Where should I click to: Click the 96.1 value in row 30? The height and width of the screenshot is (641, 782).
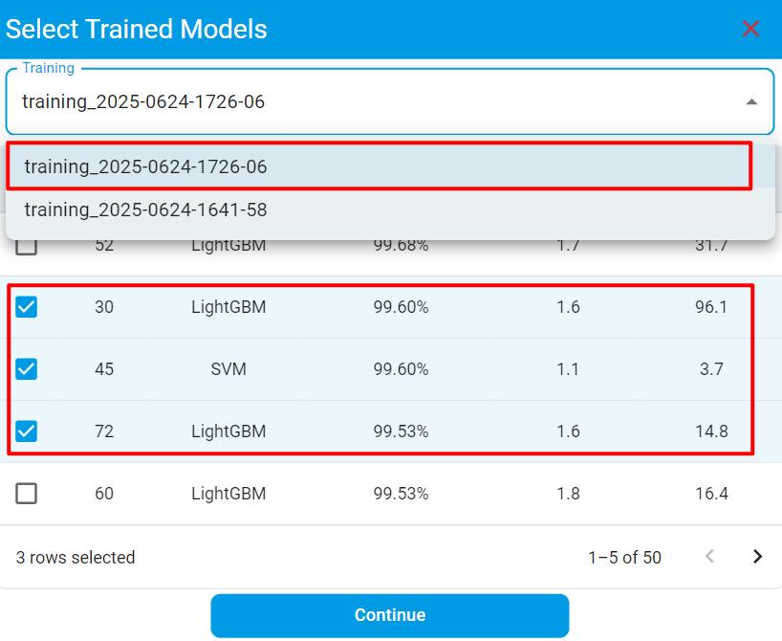coord(711,307)
